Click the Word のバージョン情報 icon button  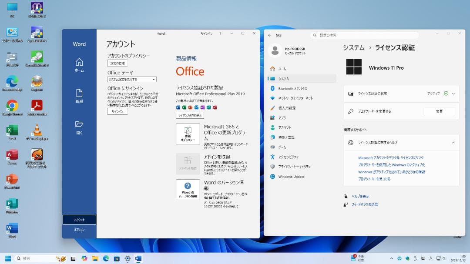[x=188, y=190]
